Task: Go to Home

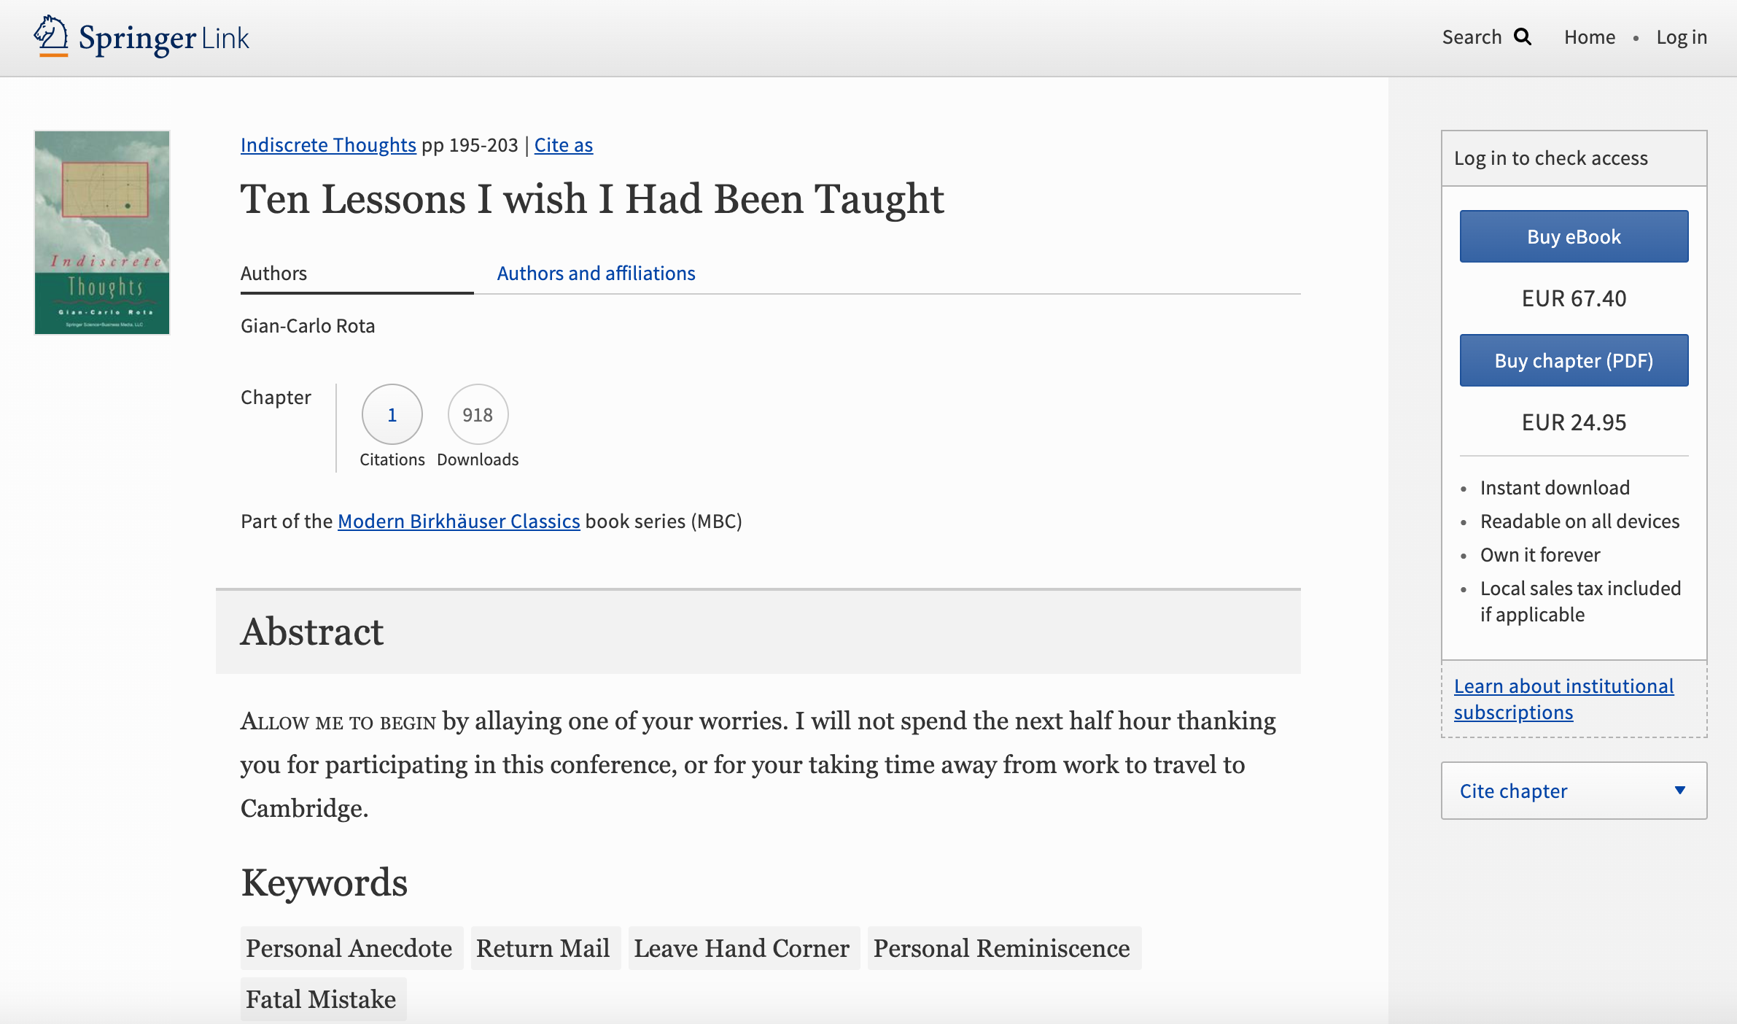Action: click(x=1589, y=36)
